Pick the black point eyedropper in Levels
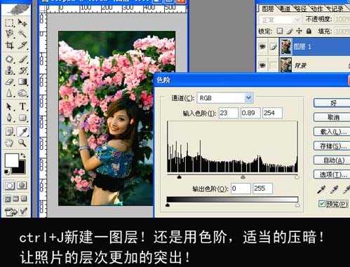 click(x=321, y=189)
